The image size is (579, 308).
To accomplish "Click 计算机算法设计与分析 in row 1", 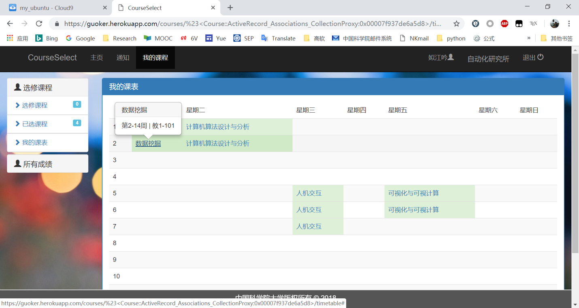I will pos(218,127).
